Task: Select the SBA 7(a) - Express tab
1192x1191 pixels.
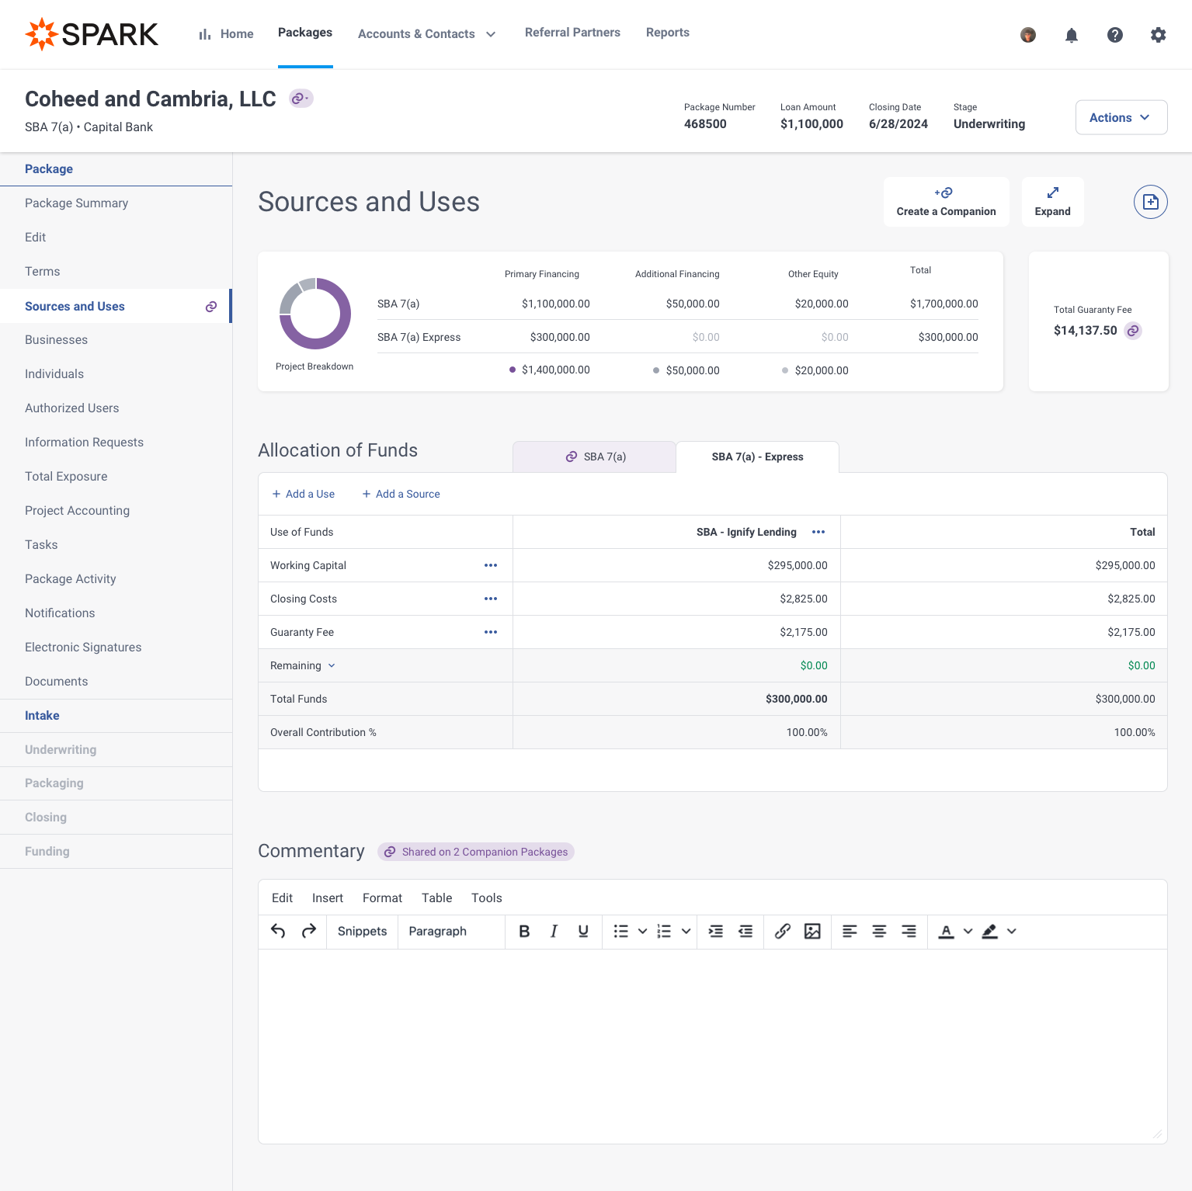Action: point(757,457)
